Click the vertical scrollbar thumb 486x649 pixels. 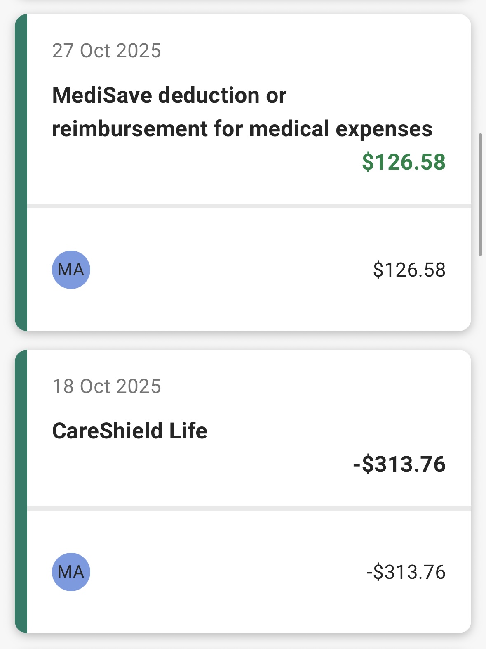(480, 194)
